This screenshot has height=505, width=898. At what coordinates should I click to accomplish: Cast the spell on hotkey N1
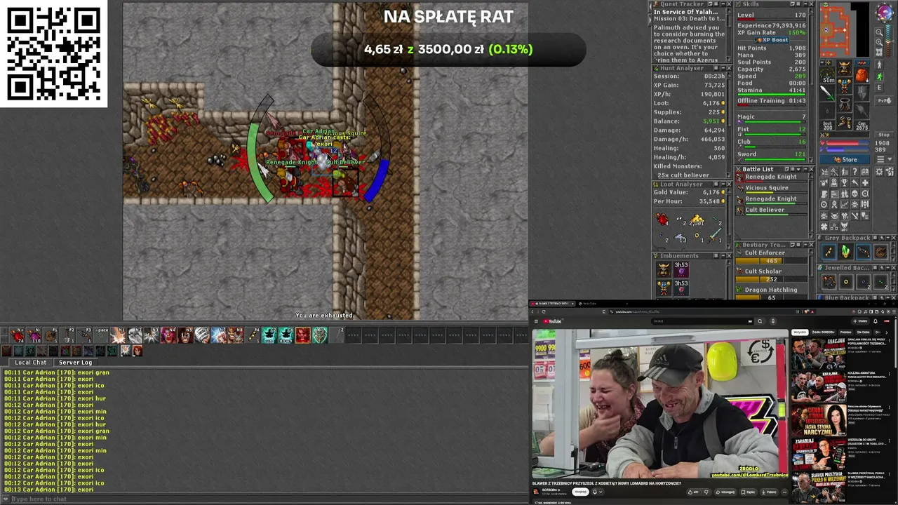[118, 336]
